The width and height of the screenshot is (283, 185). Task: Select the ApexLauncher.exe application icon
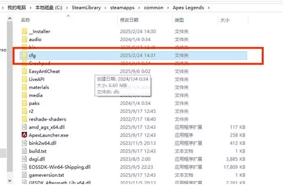25,135
